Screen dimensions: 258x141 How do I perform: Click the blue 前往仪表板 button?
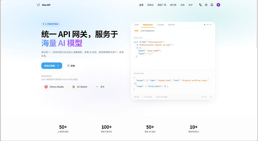tap(52, 66)
